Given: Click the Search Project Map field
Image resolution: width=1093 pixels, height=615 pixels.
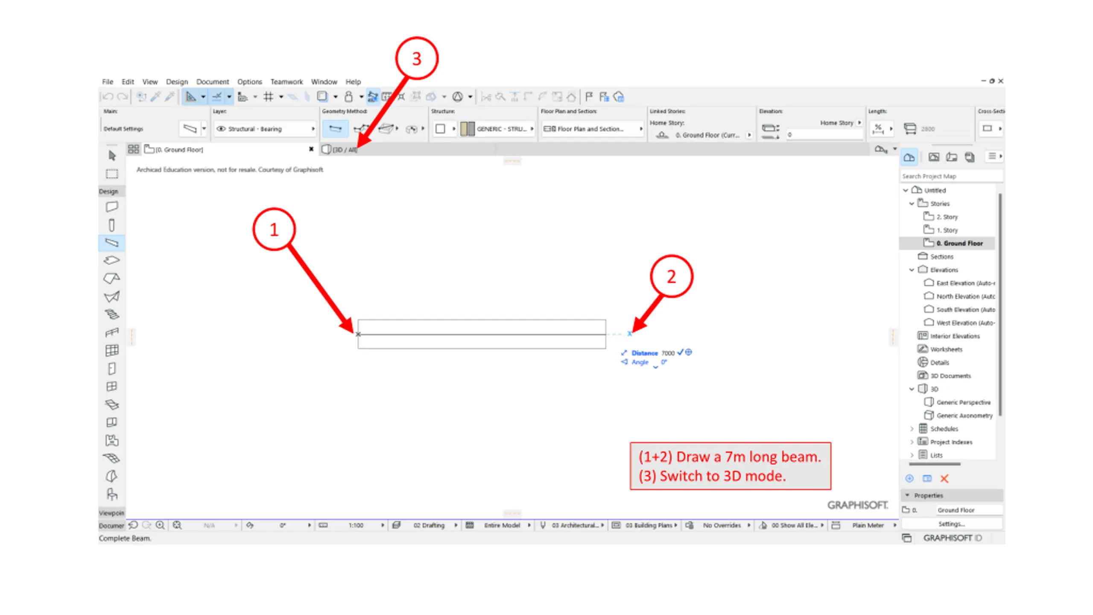Looking at the screenshot, I should [x=951, y=176].
